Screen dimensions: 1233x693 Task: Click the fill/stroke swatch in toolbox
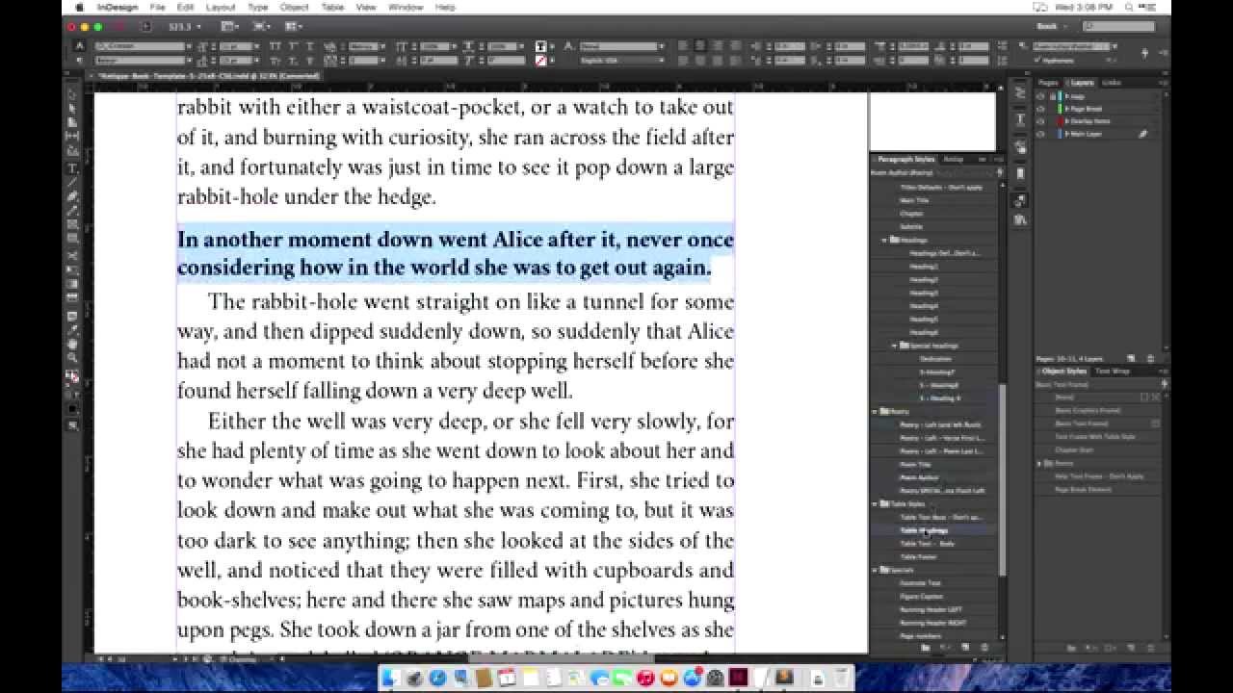72,376
